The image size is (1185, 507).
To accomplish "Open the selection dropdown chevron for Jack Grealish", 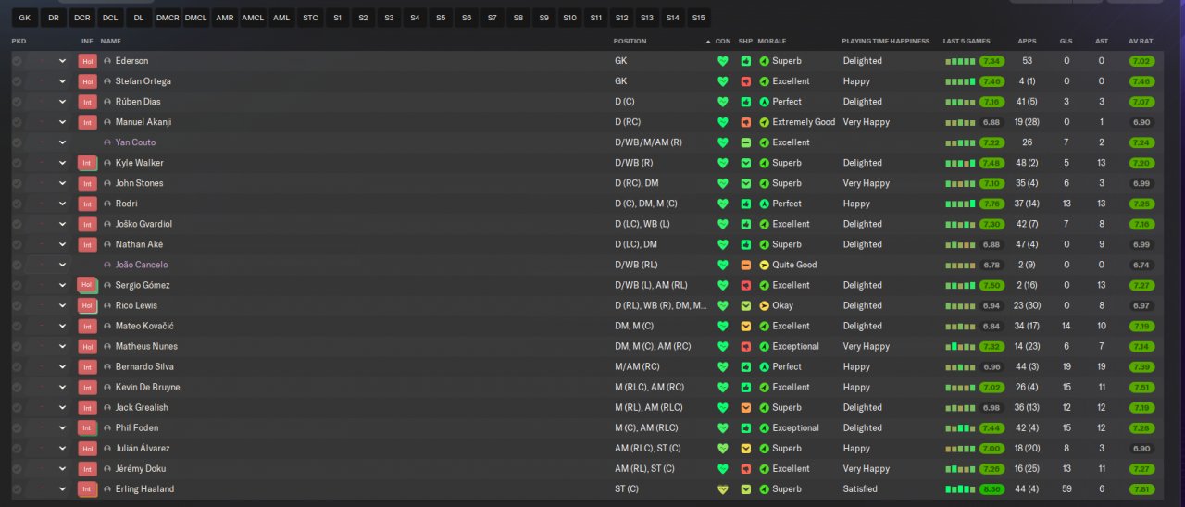I will (x=63, y=407).
